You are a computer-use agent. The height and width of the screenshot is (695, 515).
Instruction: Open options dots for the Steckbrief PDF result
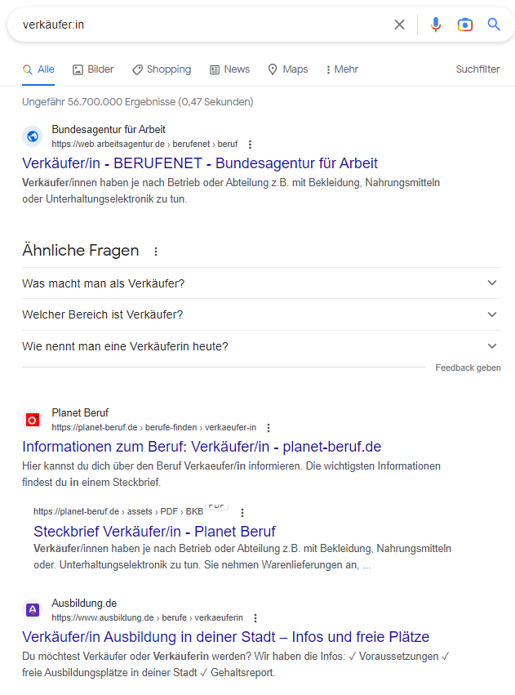(242, 512)
